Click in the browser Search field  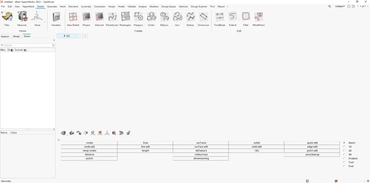pos(30,45)
